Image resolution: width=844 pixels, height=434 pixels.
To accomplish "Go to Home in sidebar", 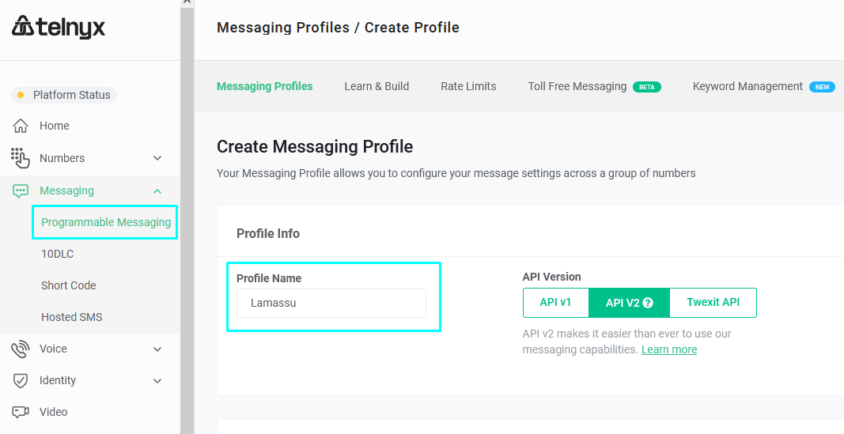I will tap(55, 126).
